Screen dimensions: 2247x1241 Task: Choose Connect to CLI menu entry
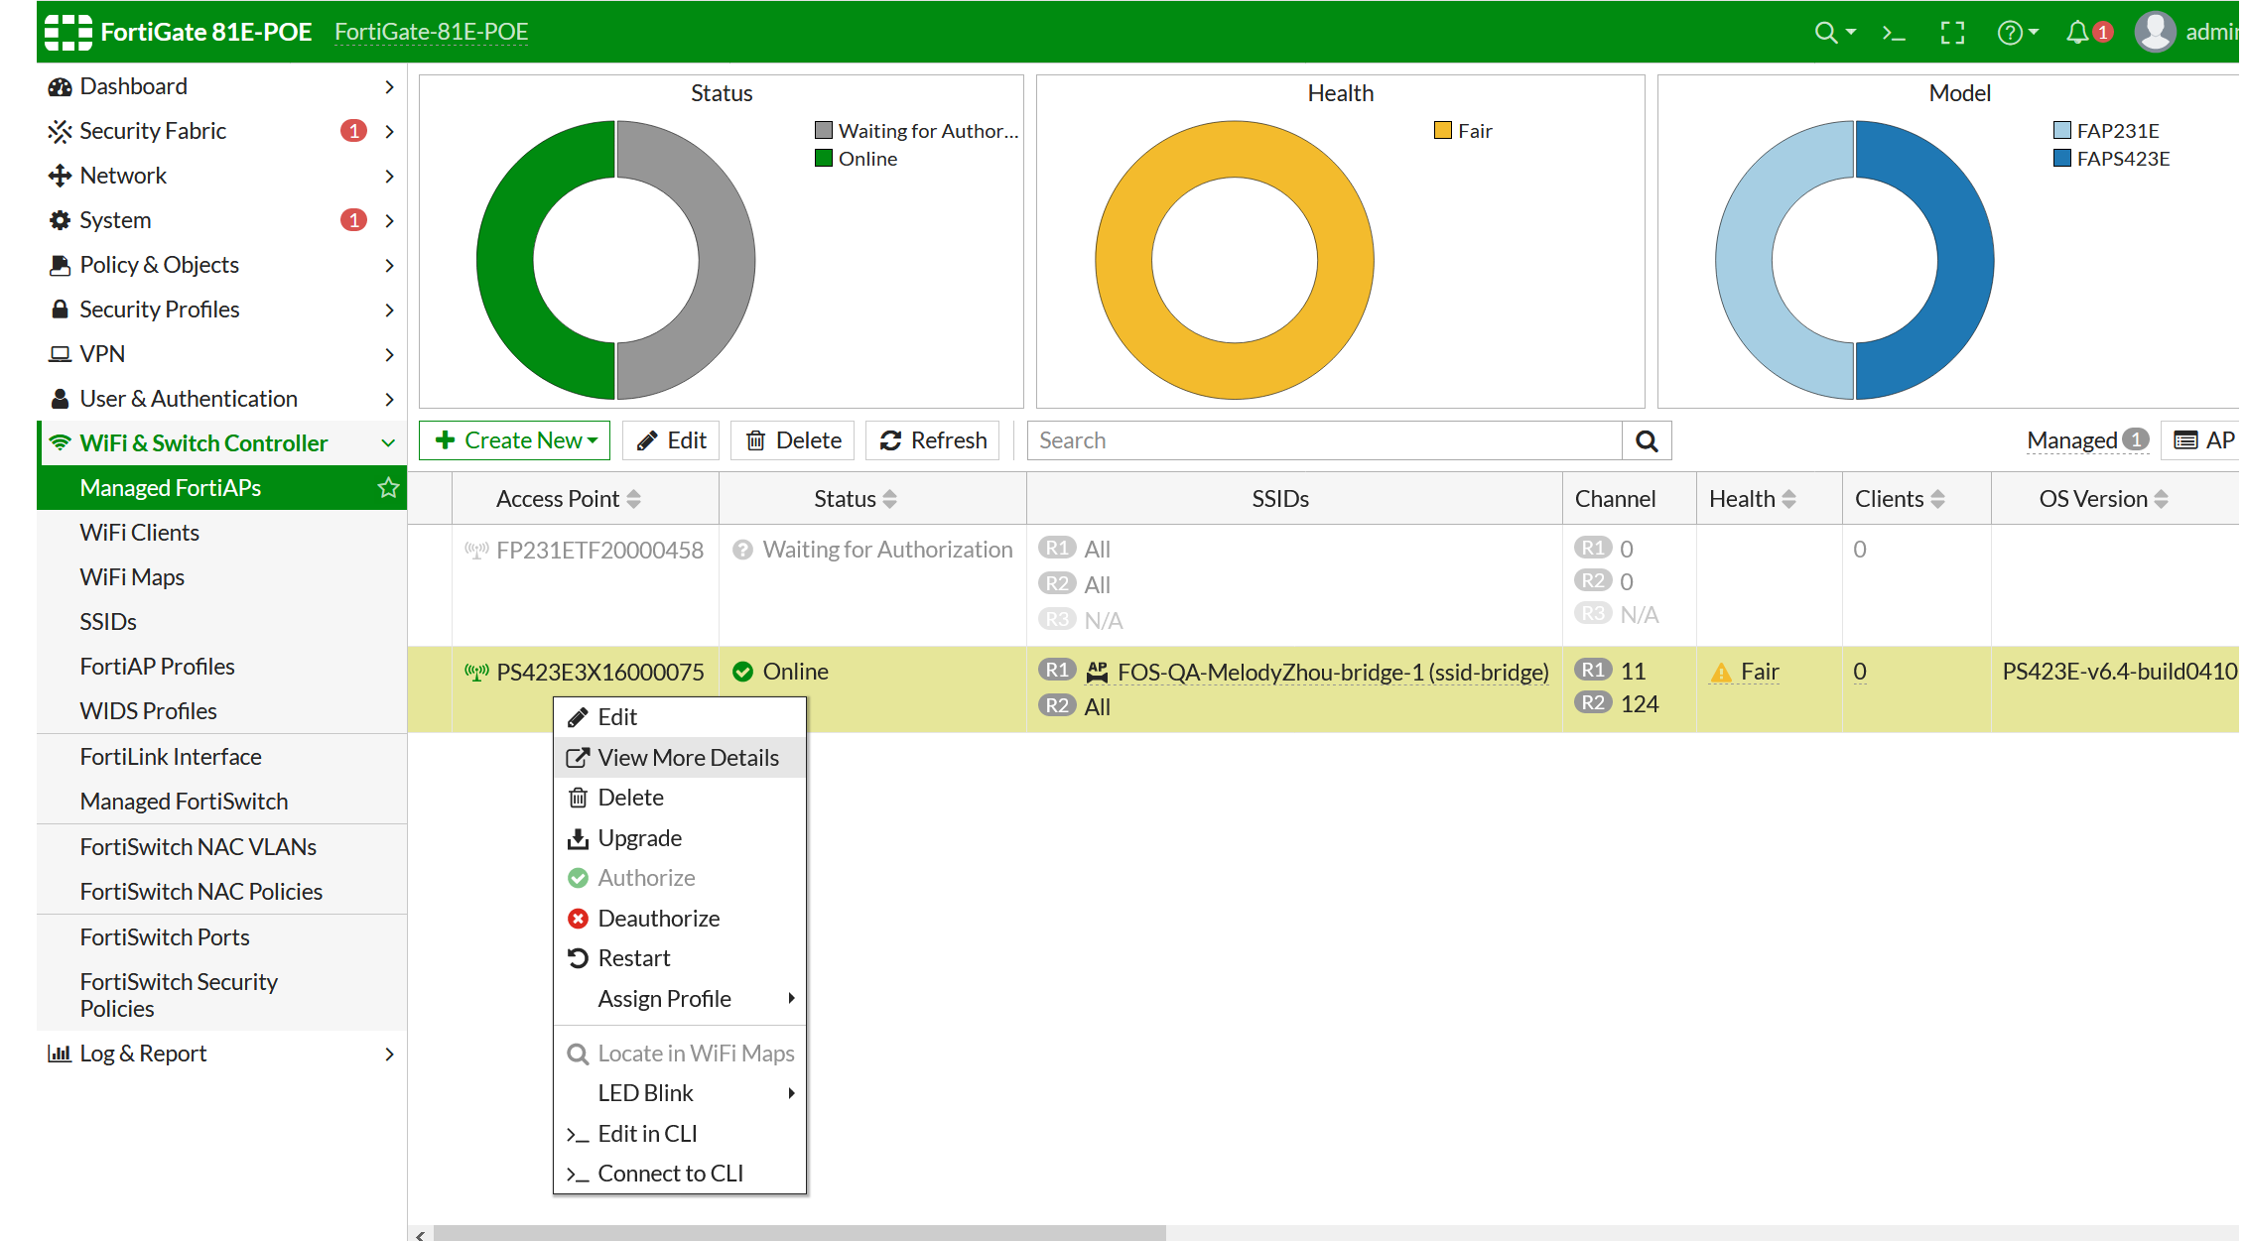680,1174
